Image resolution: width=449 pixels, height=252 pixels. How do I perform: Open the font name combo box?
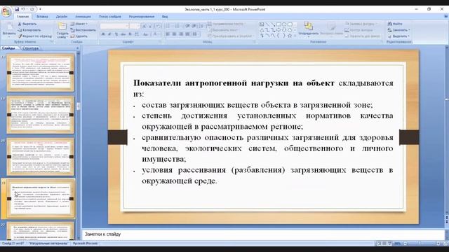pos(114,26)
